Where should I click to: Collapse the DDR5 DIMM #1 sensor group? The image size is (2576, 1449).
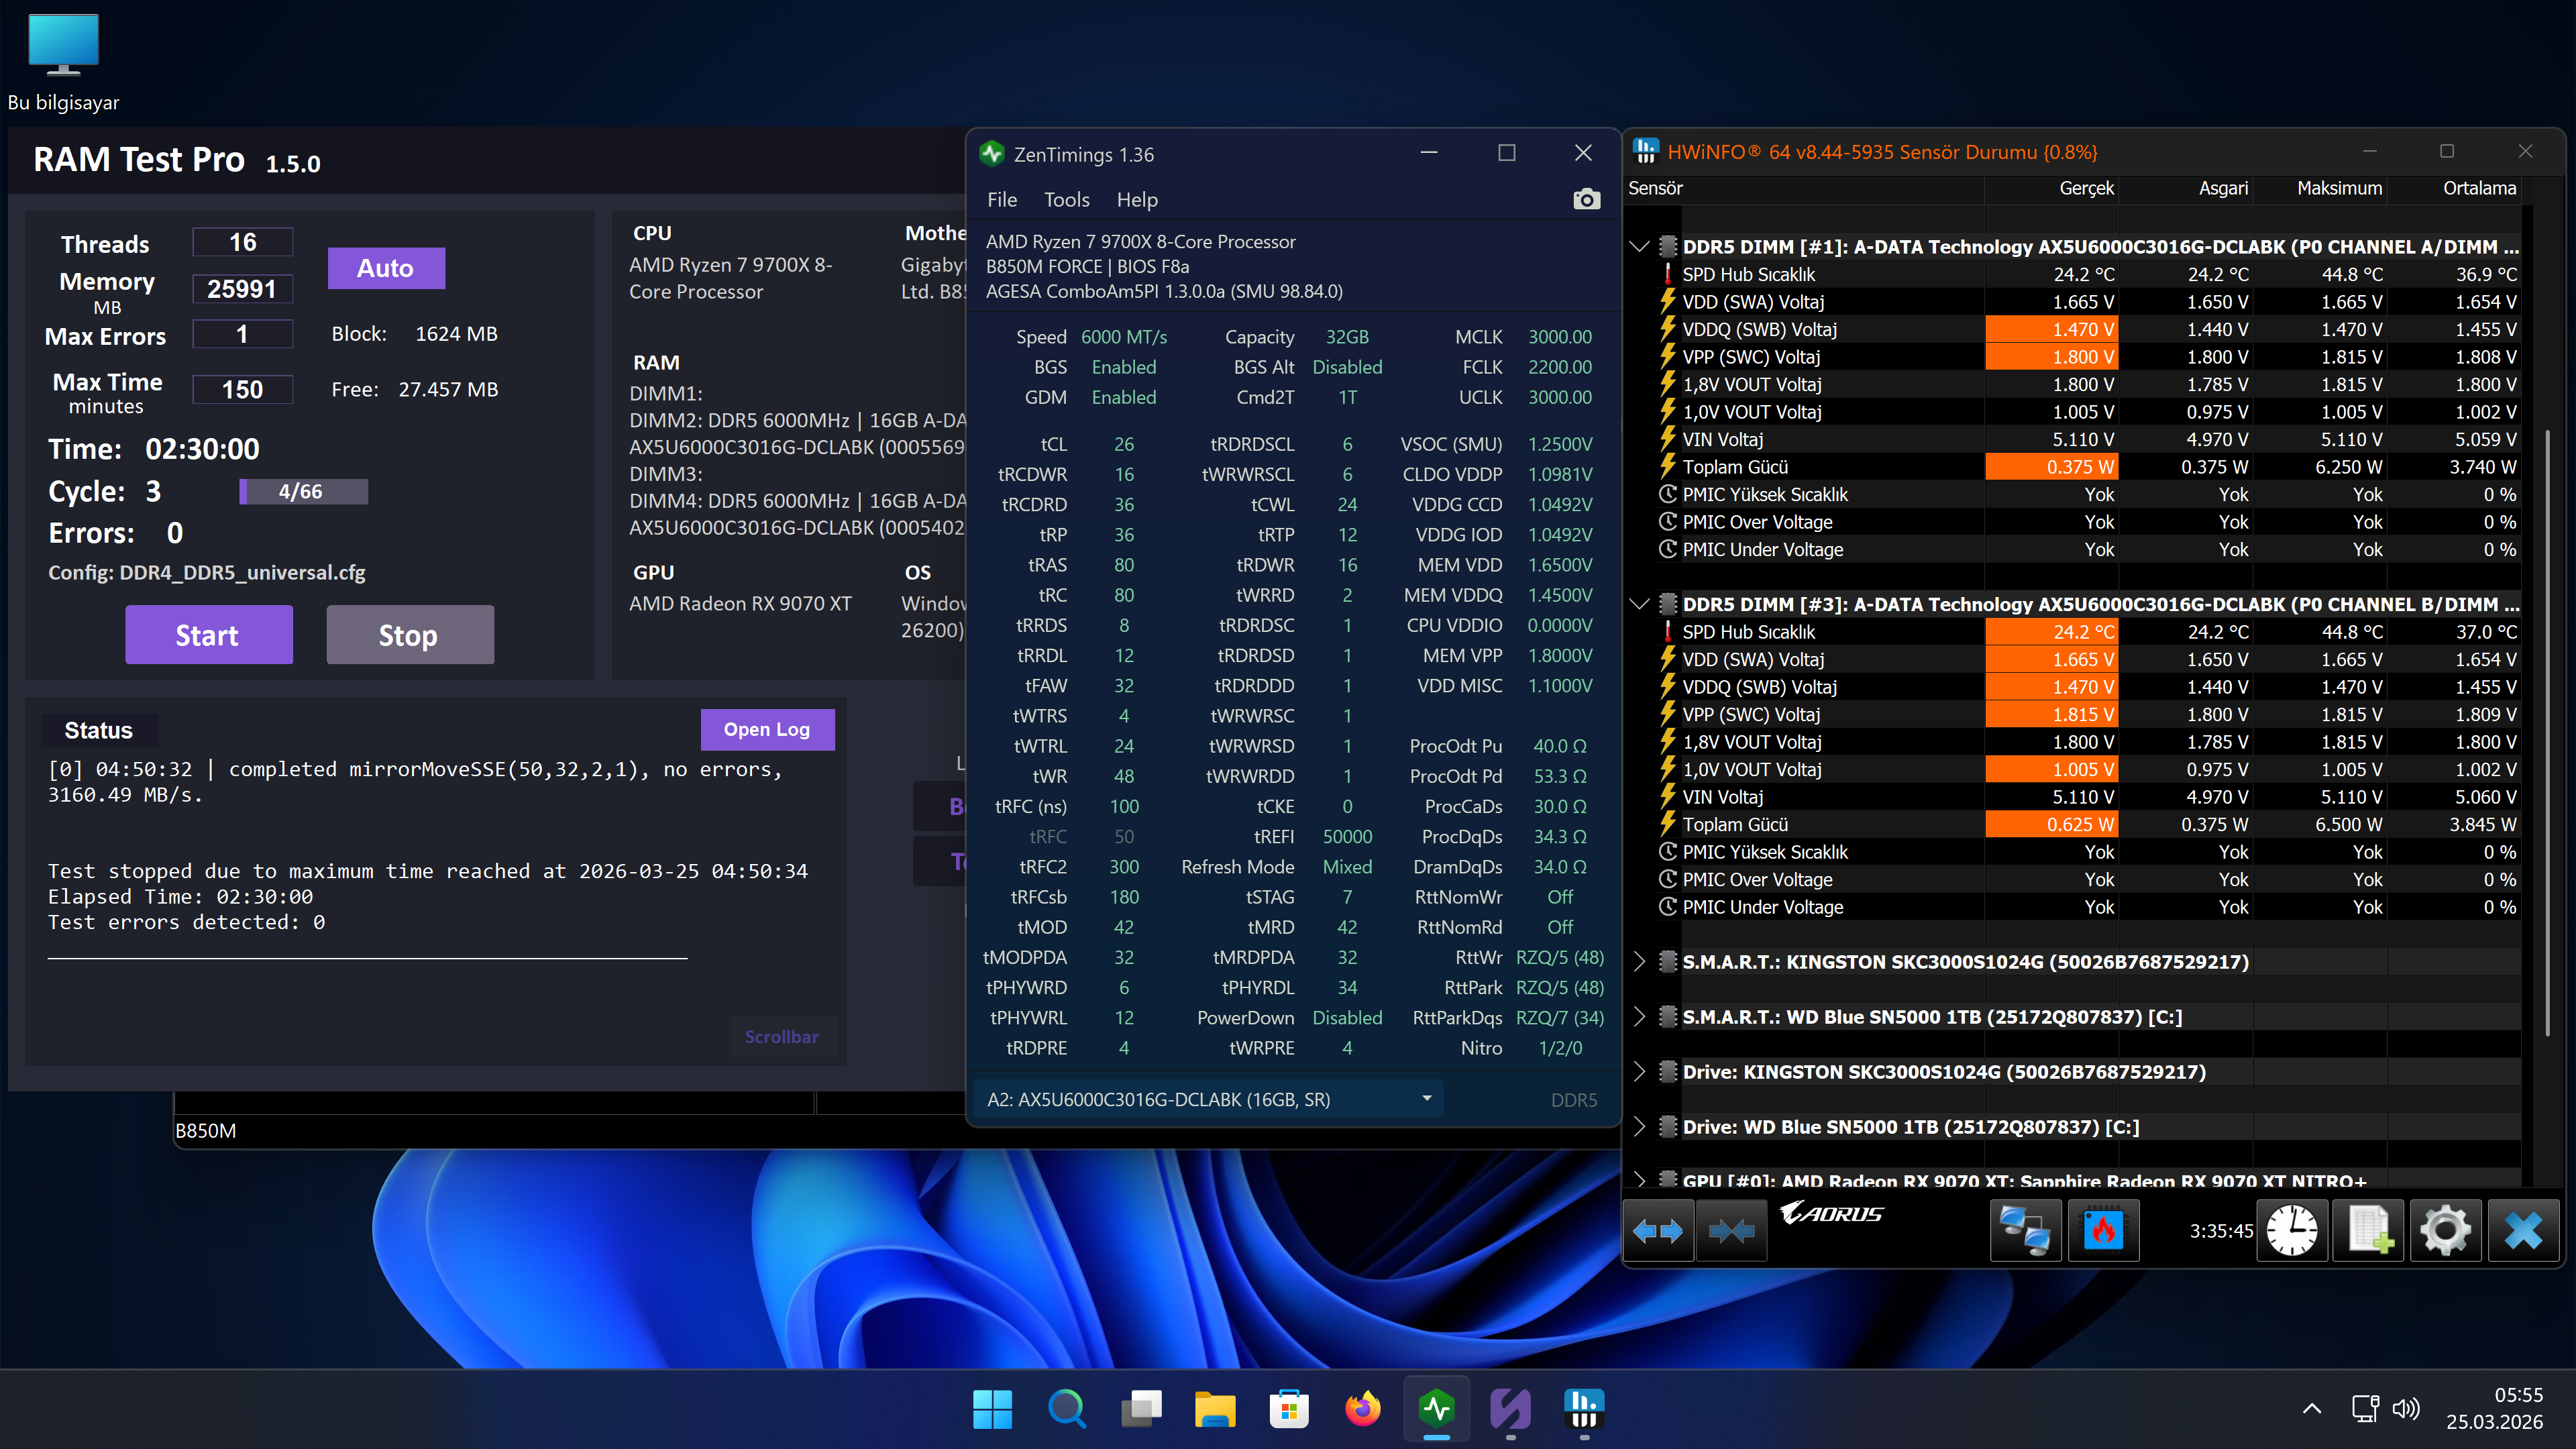pyautogui.click(x=1639, y=246)
